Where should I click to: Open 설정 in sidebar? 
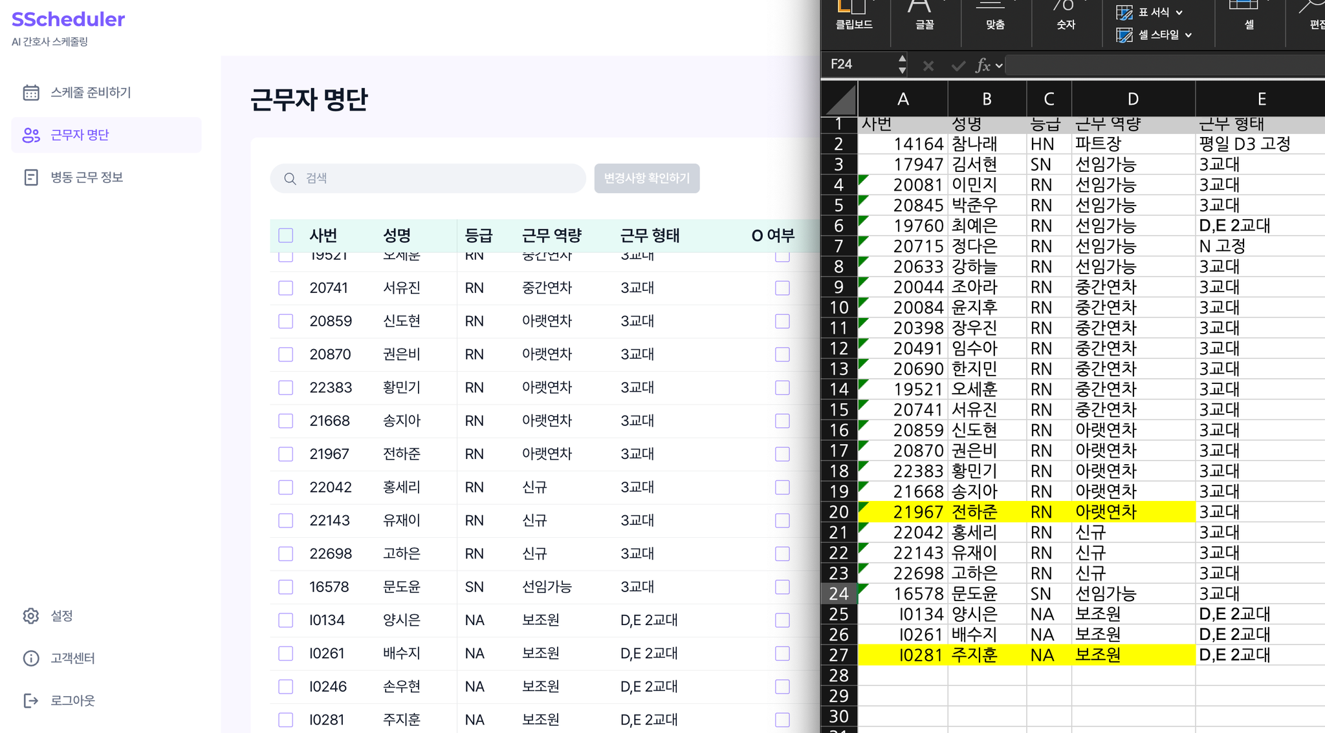pos(61,616)
